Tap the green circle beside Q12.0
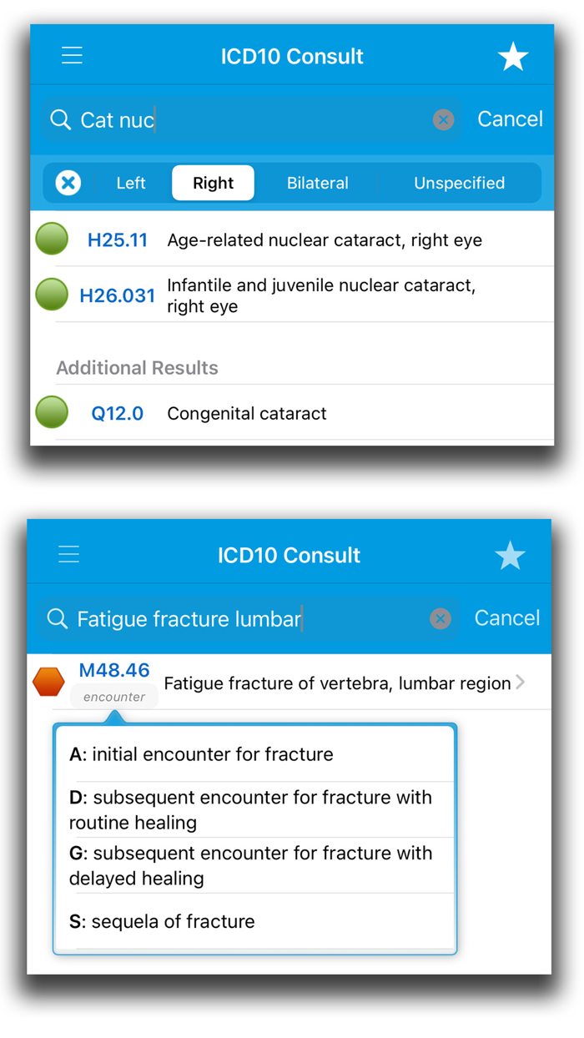The image size is (584, 1038). (51, 413)
